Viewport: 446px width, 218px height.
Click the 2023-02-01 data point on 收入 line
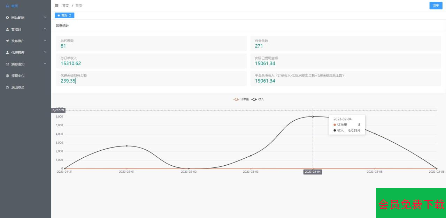pos(127,146)
